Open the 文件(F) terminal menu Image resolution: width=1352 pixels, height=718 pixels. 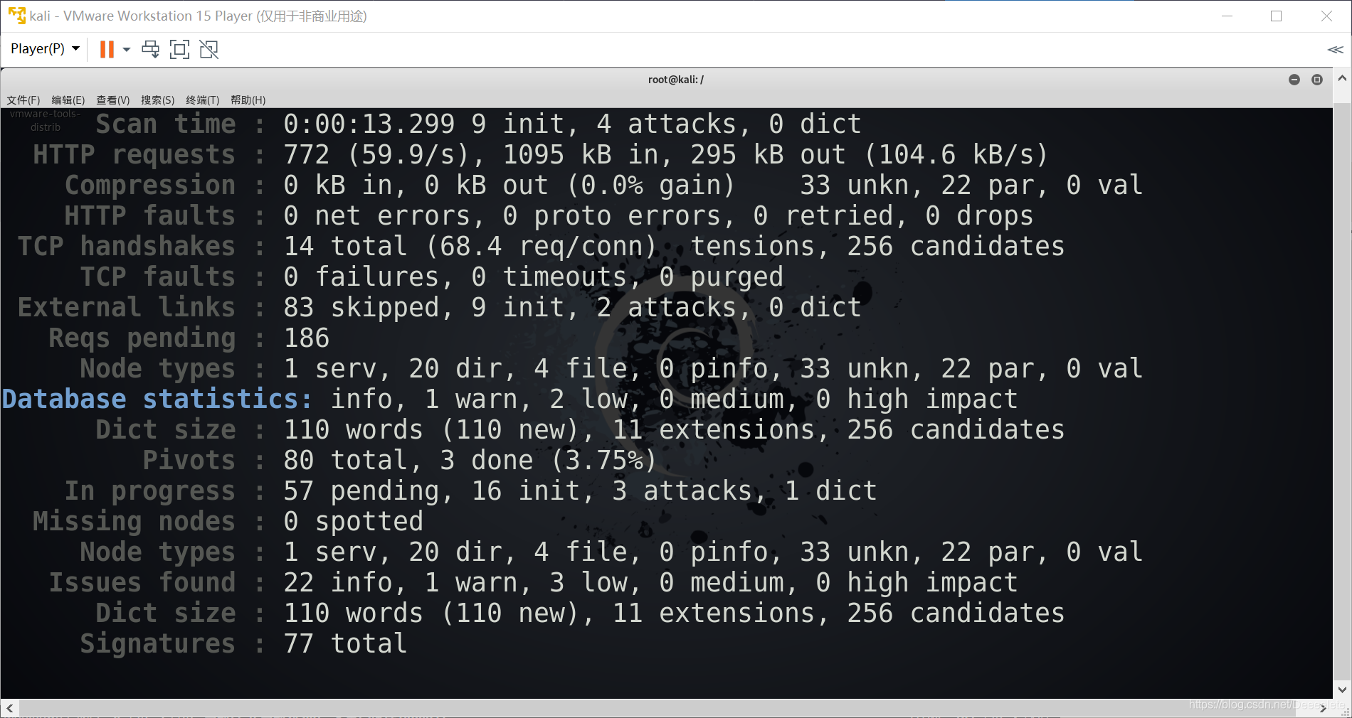(x=23, y=100)
